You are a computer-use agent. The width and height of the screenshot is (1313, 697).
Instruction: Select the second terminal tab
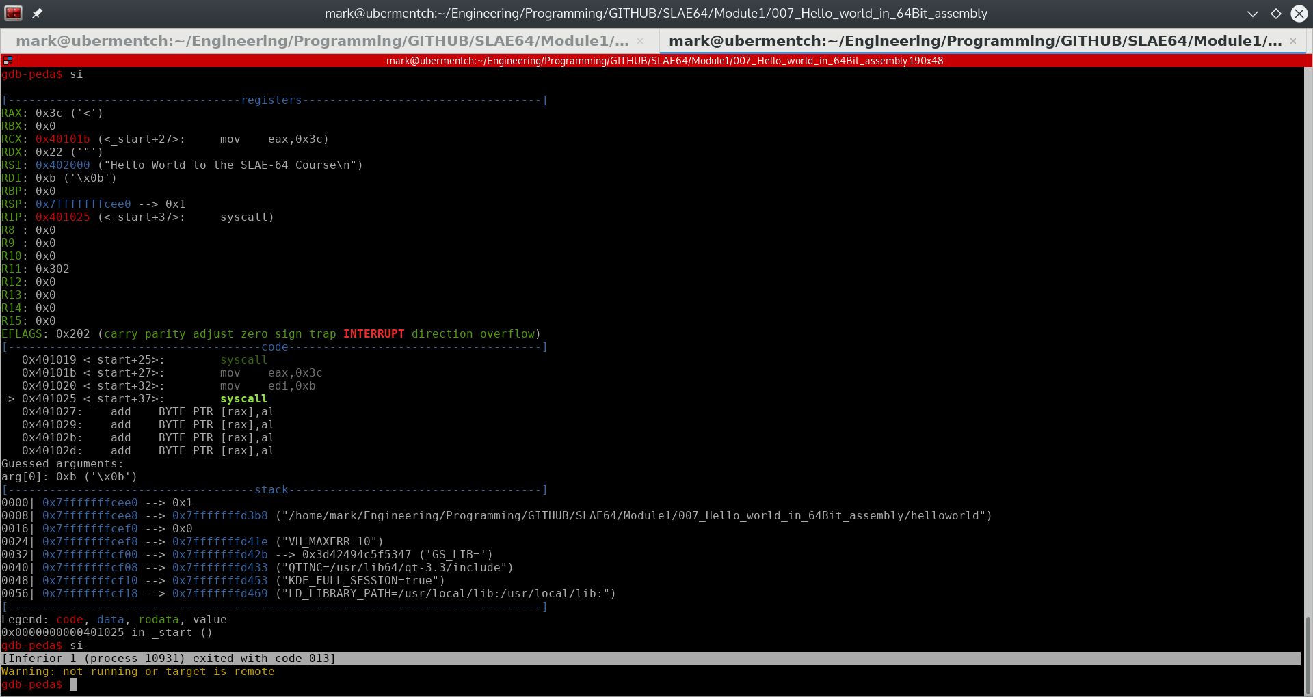click(982, 41)
